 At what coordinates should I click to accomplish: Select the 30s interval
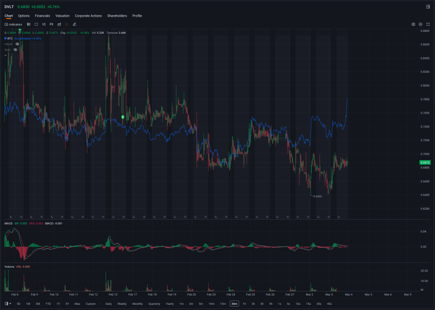pos(319,304)
